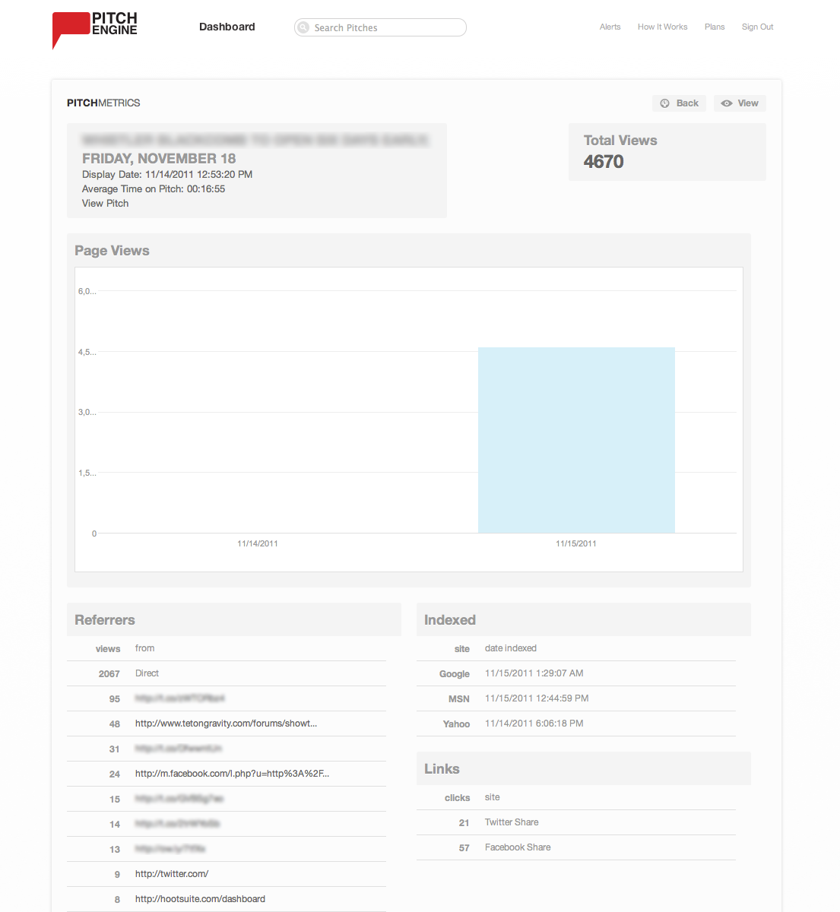Viewport: 840px width, 912px height.
Task: Open How It Works page
Action: pyautogui.click(x=662, y=27)
